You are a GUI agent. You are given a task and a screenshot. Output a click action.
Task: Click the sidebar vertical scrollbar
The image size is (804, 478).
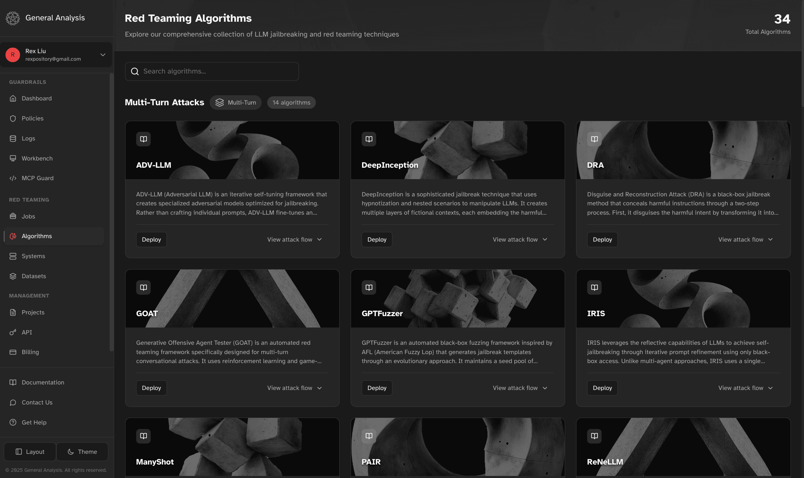pos(111,212)
